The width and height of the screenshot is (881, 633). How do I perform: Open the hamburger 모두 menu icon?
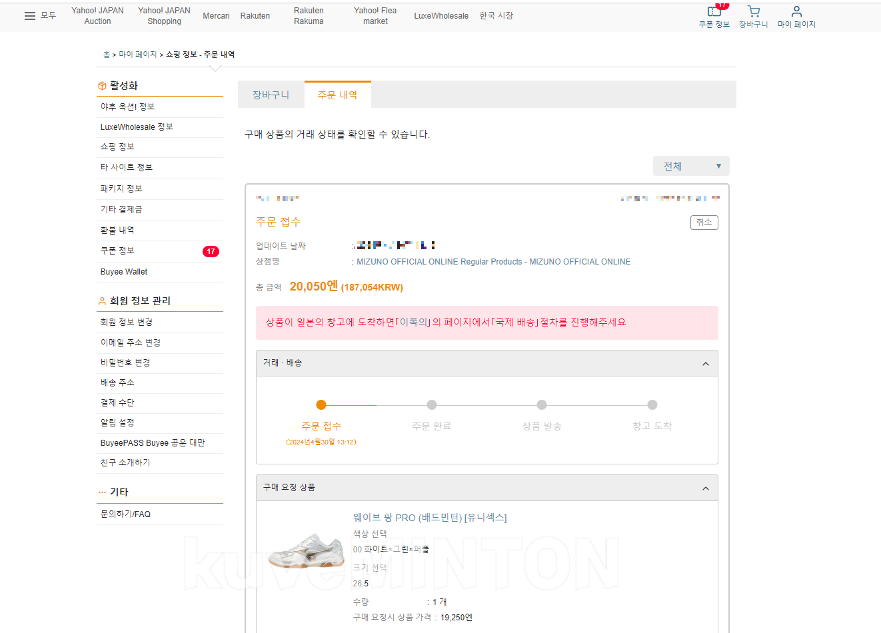pos(30,16)
